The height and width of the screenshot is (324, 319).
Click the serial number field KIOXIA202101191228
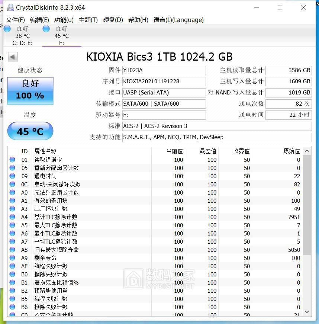(x=164, y=81)
